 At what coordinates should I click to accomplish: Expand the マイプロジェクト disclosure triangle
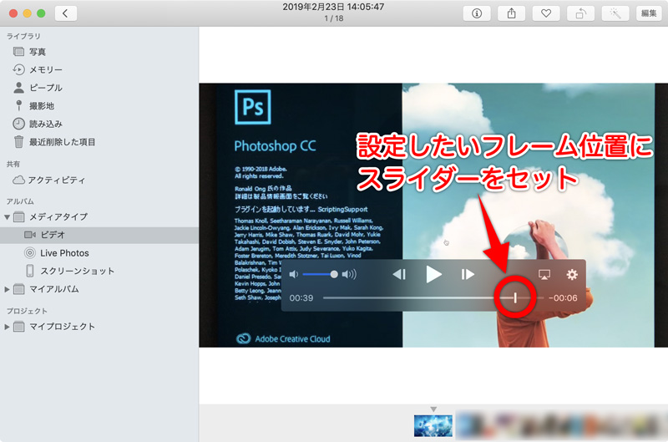7,327
